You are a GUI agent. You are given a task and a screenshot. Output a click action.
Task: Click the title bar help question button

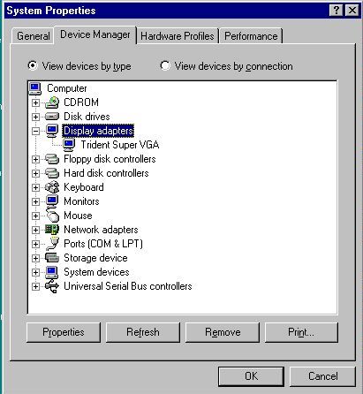tap(337, 11)
